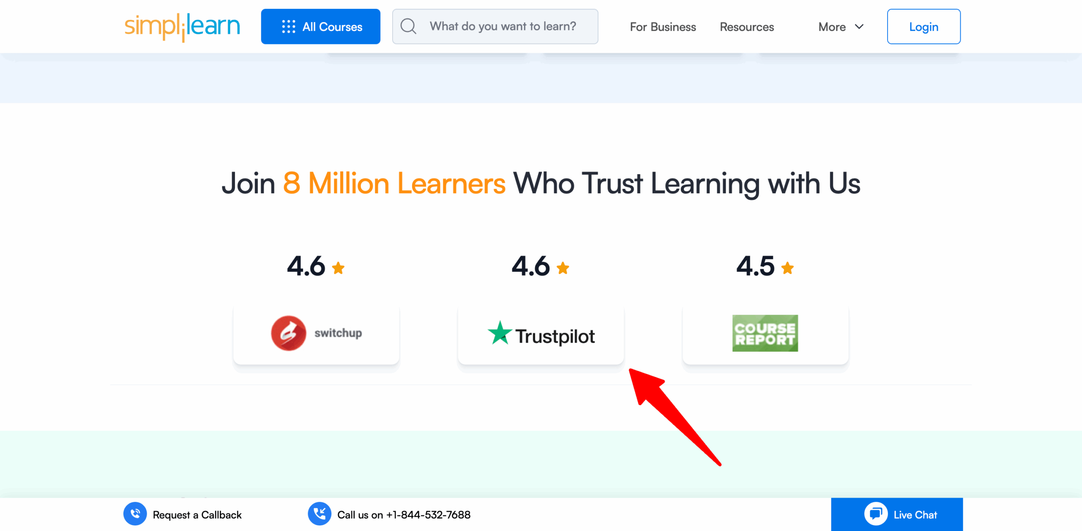Click the grid icon in All Courses

pyautogui.click(x=289, y=27)
